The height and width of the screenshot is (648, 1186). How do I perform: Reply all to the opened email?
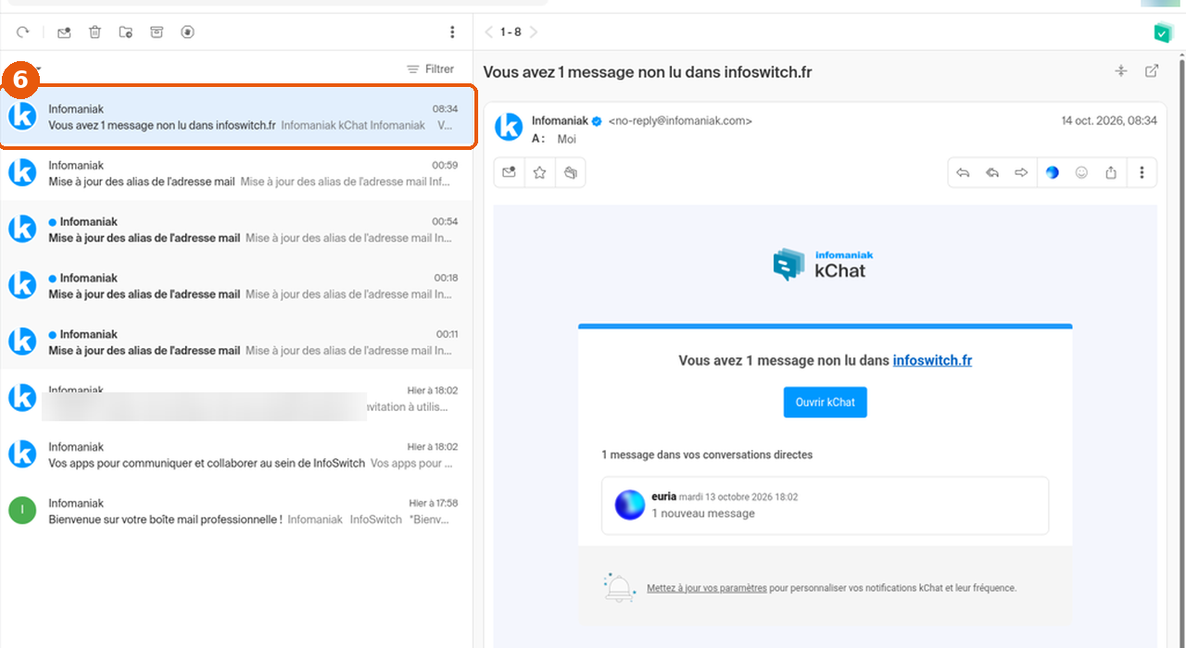tap(992, 172)
